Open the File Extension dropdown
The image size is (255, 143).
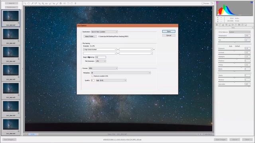click(101, 61)
